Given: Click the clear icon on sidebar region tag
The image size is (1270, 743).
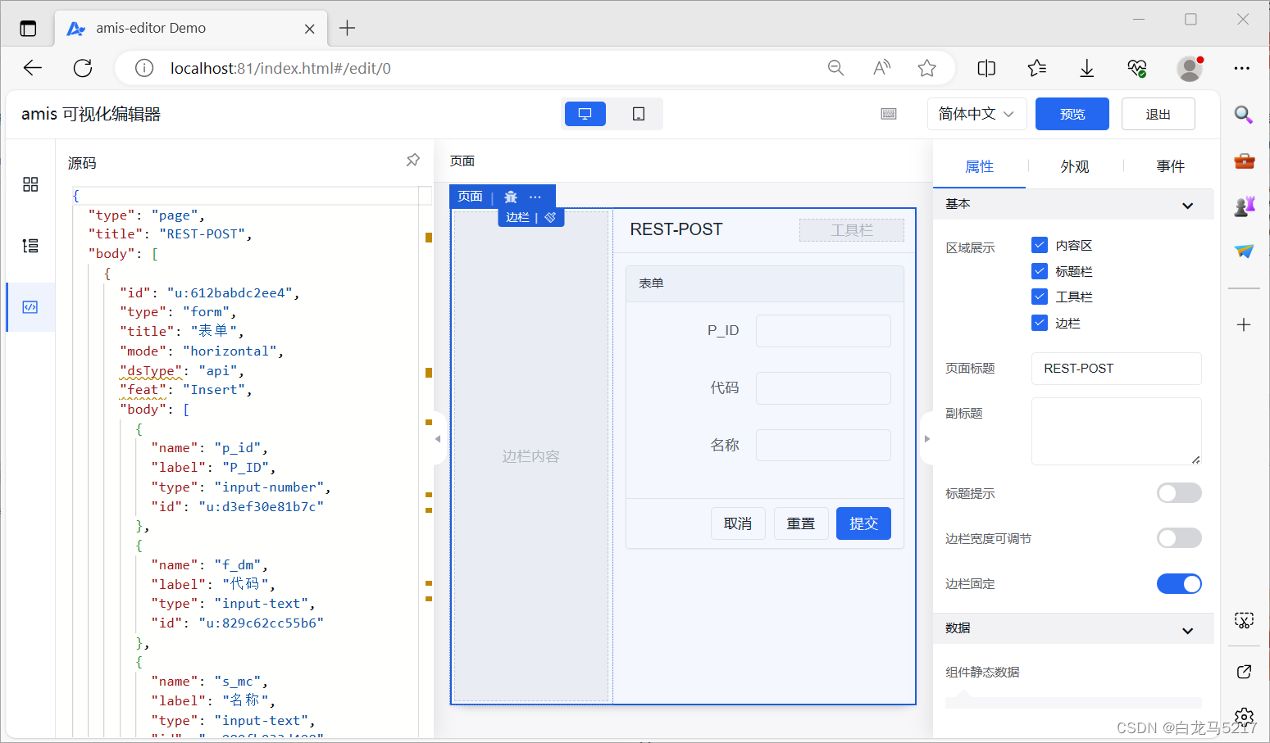Looking at the screenshot, I should coord(550,217).
